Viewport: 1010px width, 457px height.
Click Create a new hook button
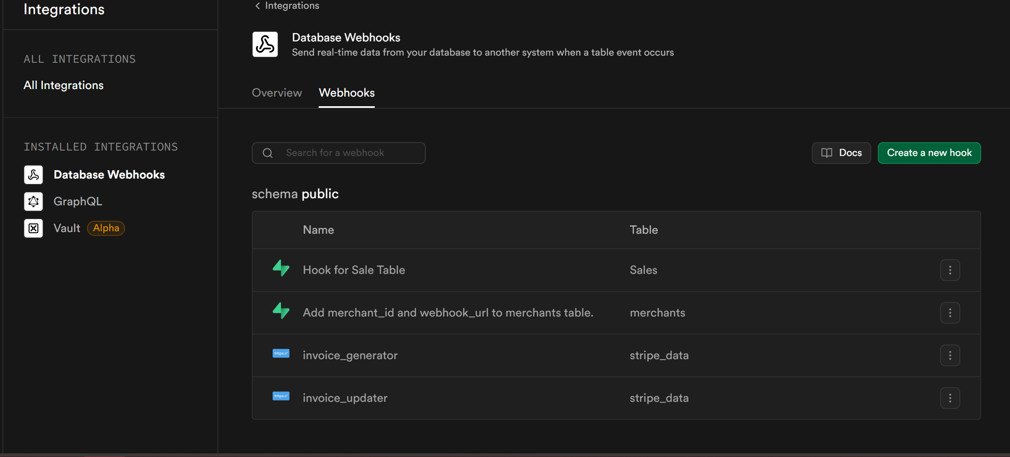pos(929,153)
